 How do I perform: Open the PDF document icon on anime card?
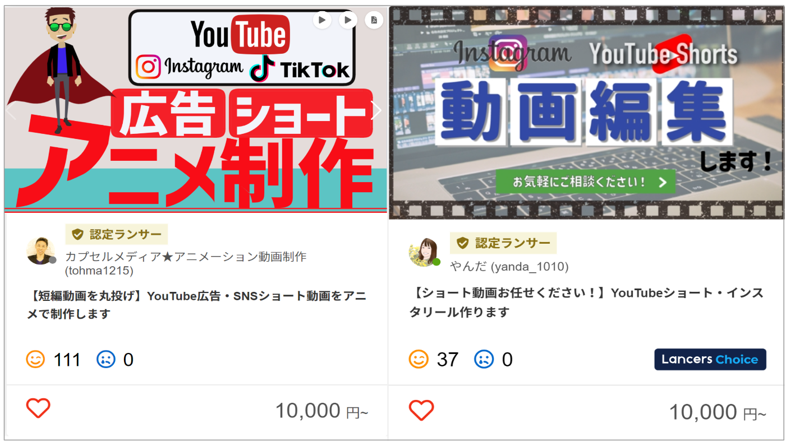(x=374, y=20)
